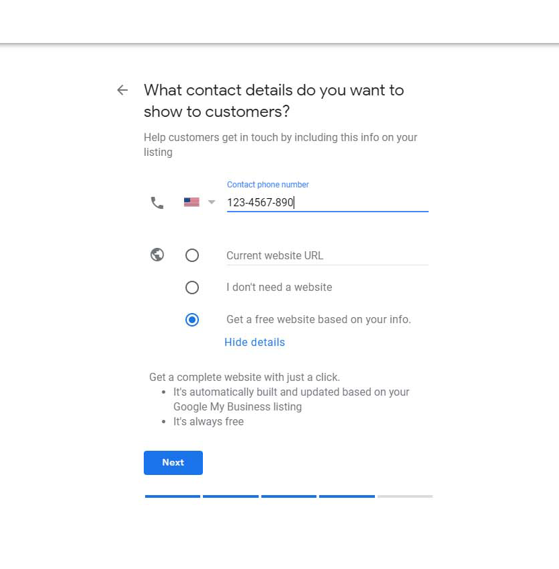Click the globe website icon
Viewport: 559px width, 569px height.
157,255
